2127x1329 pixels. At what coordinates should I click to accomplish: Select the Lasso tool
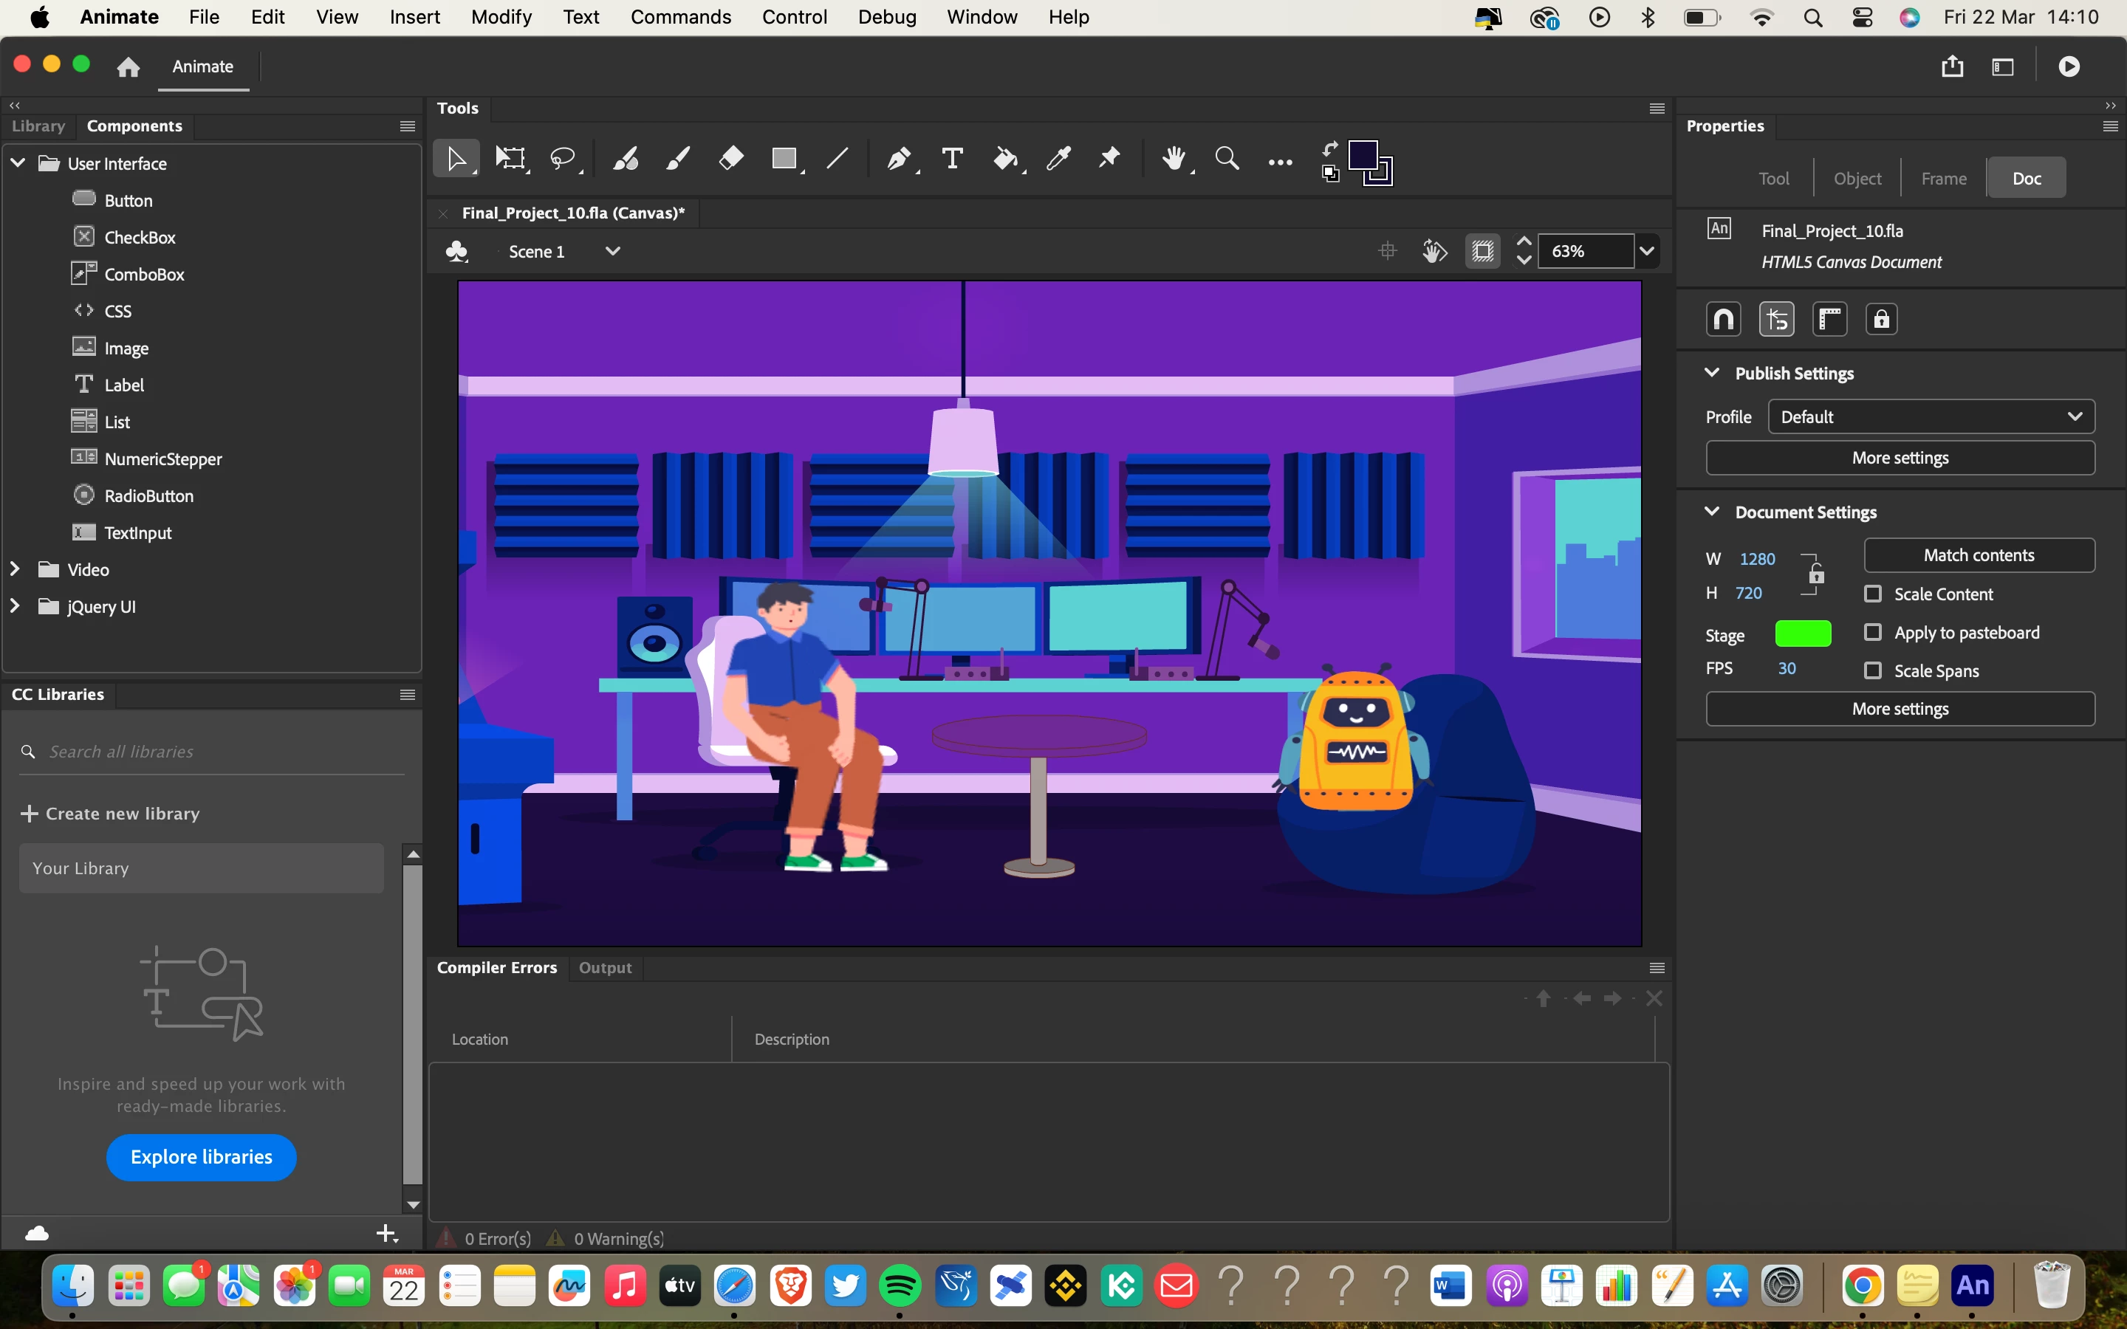563,159
